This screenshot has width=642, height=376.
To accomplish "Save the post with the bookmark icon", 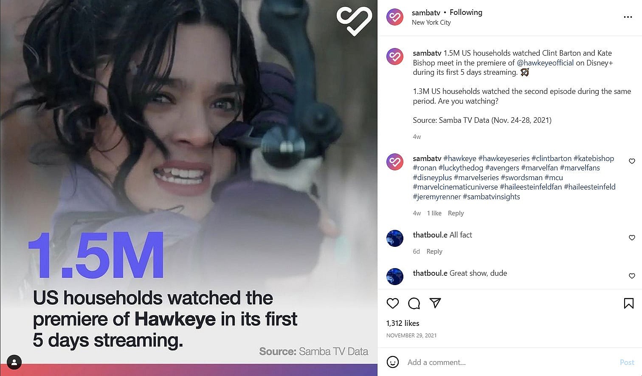I will (629, 303).
